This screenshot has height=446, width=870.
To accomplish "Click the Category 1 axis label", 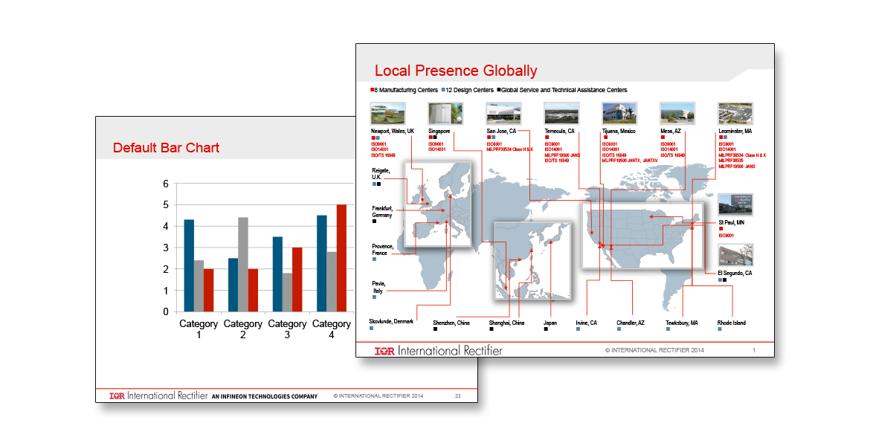I will (199, 329).
